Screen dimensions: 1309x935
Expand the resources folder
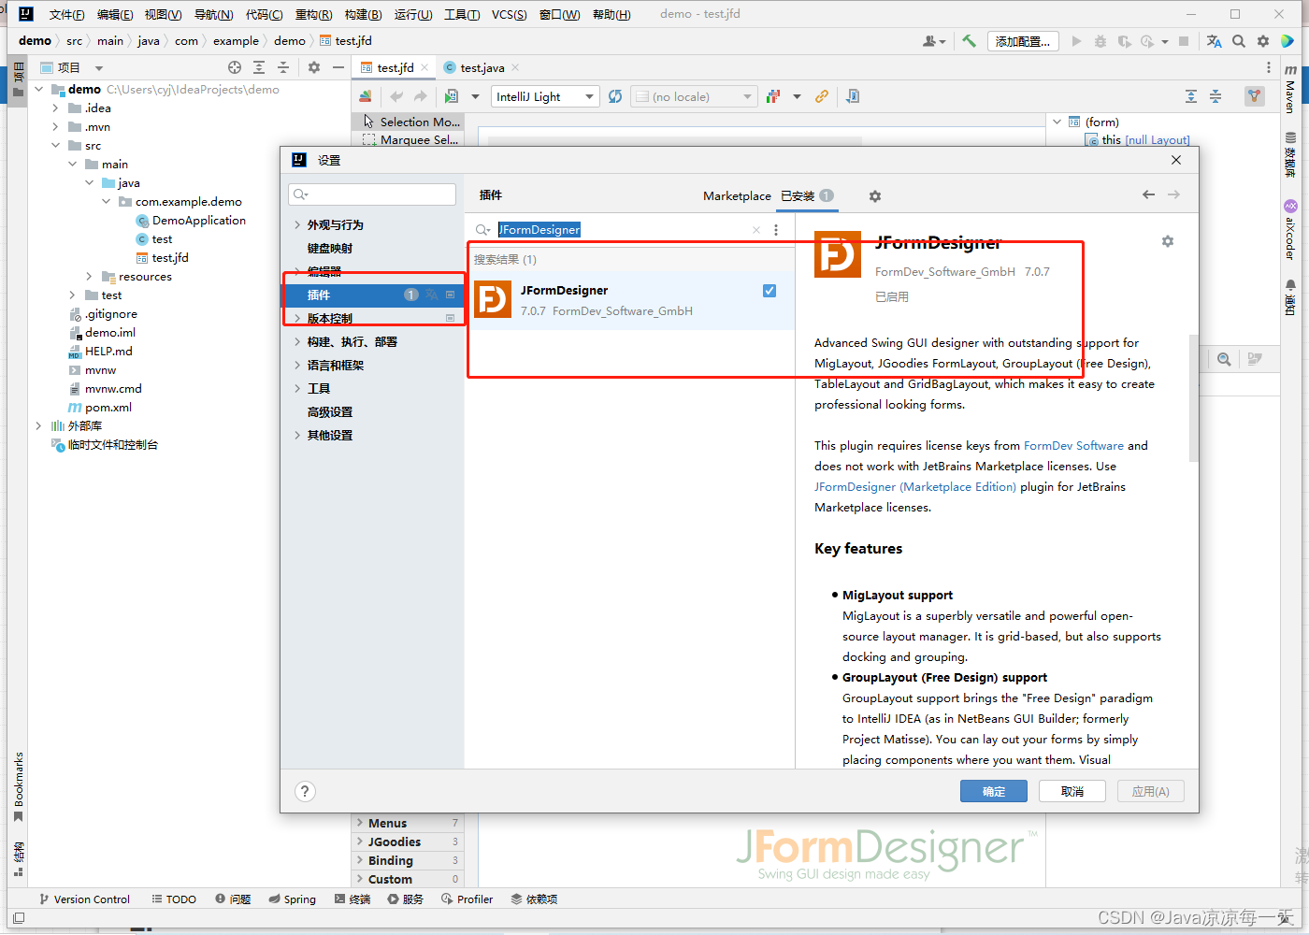[90, 277]
